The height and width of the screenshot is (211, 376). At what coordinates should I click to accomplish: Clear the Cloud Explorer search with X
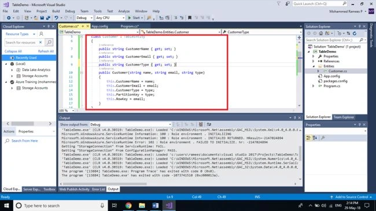[40, 42]
